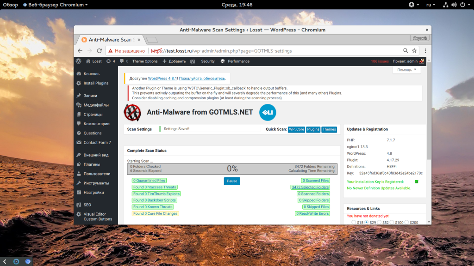The height and width of the screenshot is (266, 474).
Task: Open Плагины in the sidebar menu
Action: 92,164
